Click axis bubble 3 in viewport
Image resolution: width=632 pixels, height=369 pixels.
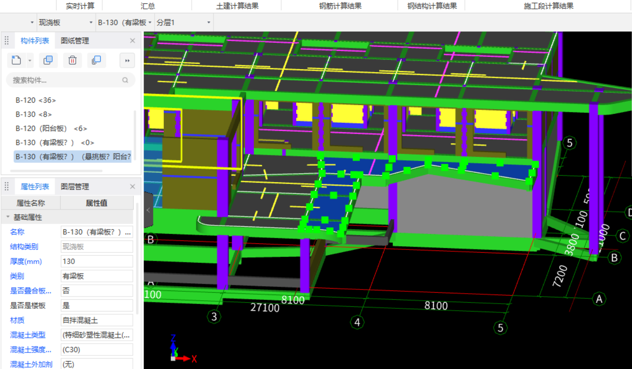[x=214, y=317]
